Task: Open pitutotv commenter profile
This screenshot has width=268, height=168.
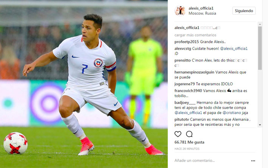Action: (x=182, y=120)
